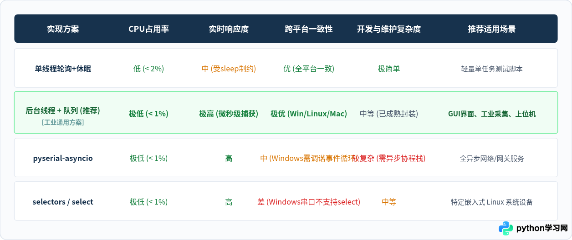The height and width of the screenshot is (240, 572).
Task: Select the '跨平台一致性' column header
Action: [309, 29]
